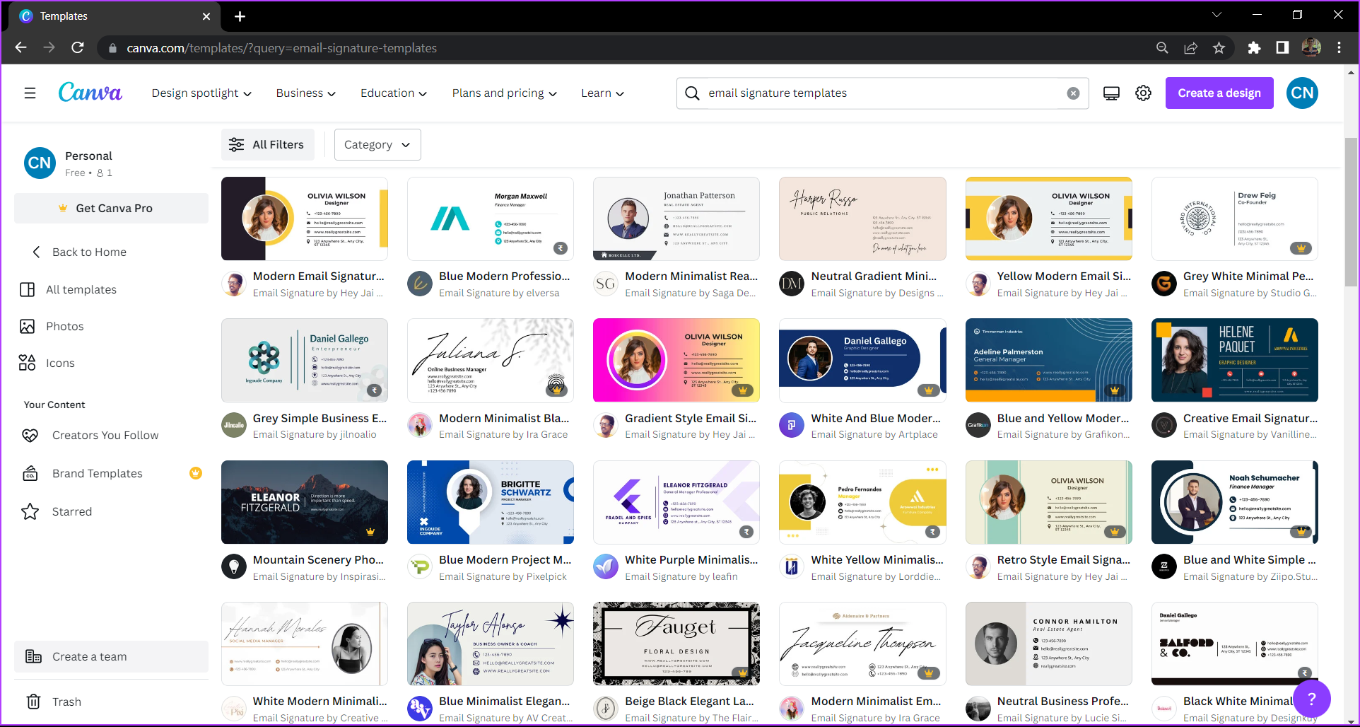This screenshot has height=727, width=1360.
Task: Open the Education menu
Action: tap(393, 93)
